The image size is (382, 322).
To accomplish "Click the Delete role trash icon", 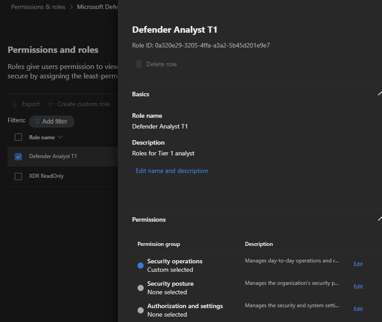I will point(139,64).
